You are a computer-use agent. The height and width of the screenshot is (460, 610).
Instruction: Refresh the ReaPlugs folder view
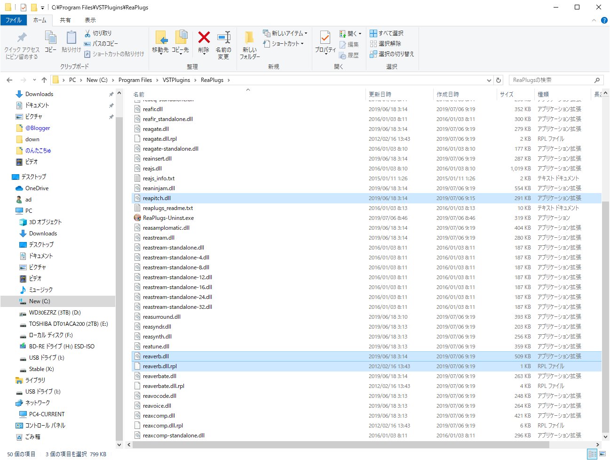pyautogui.click(x=499, y=80)
